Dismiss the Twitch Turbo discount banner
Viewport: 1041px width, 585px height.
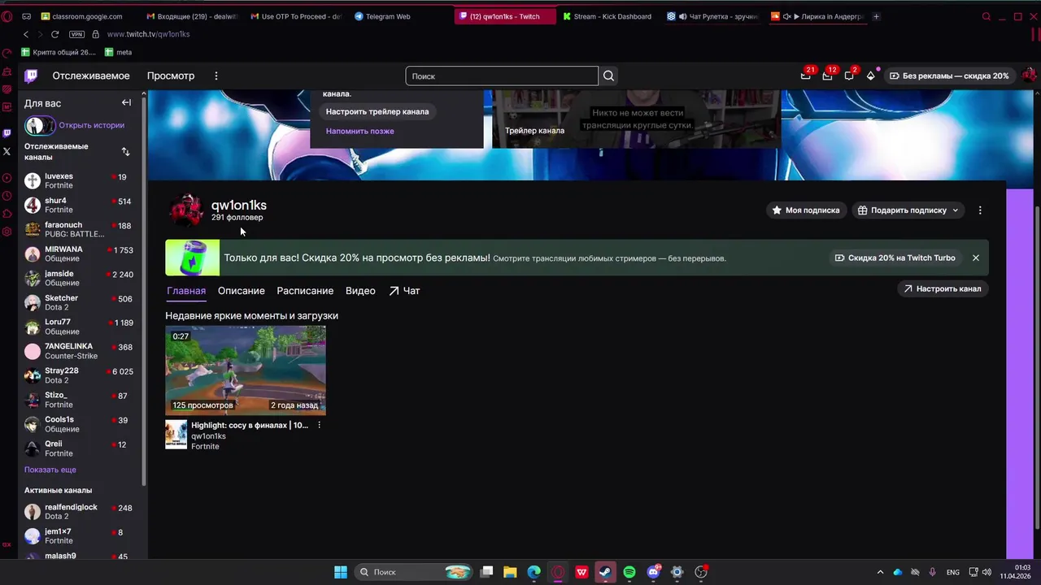point(976,258)
